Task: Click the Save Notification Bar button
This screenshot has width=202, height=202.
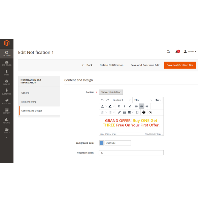Action: [x=180, y=65]
